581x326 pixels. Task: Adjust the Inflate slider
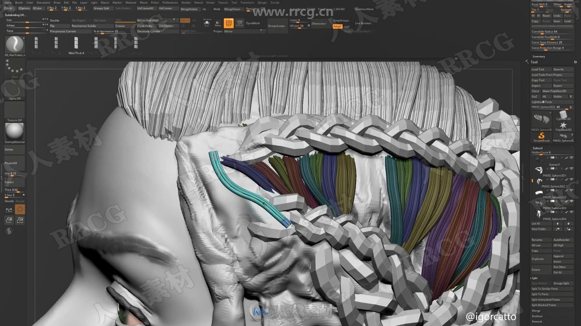coord(27,26)
